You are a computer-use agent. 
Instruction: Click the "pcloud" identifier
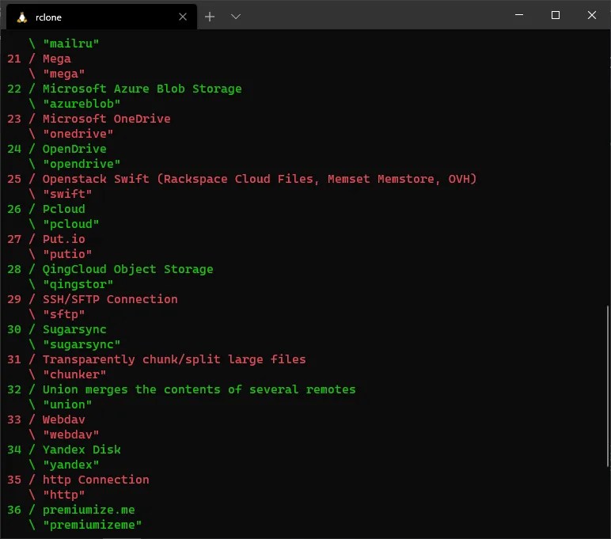(x=71, y=224)
